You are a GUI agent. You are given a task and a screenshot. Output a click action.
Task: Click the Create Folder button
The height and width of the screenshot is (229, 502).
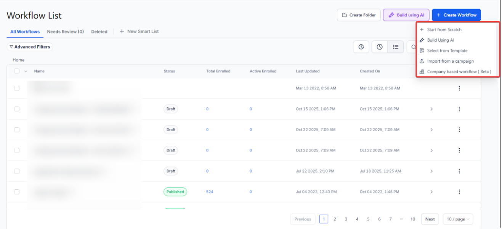359,15
